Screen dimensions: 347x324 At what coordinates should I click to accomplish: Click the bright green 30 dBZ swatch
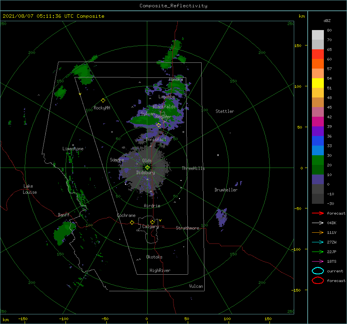pos(318,160)
